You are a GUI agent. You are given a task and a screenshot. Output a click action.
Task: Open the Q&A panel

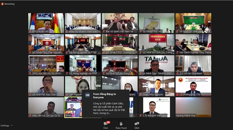click(x=137, y=125)
